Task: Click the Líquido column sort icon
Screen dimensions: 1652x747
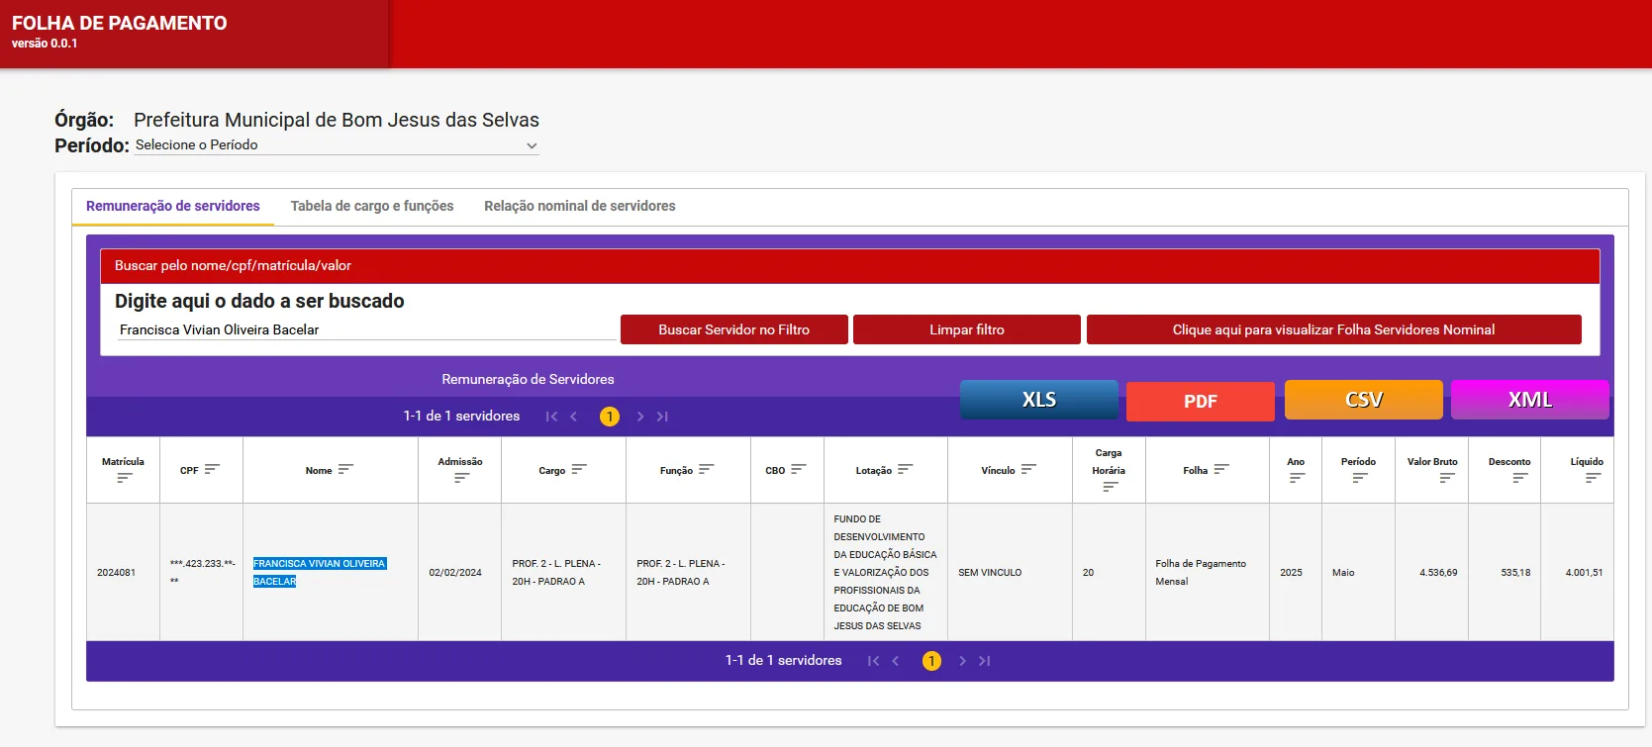Action: [1593, 478]
